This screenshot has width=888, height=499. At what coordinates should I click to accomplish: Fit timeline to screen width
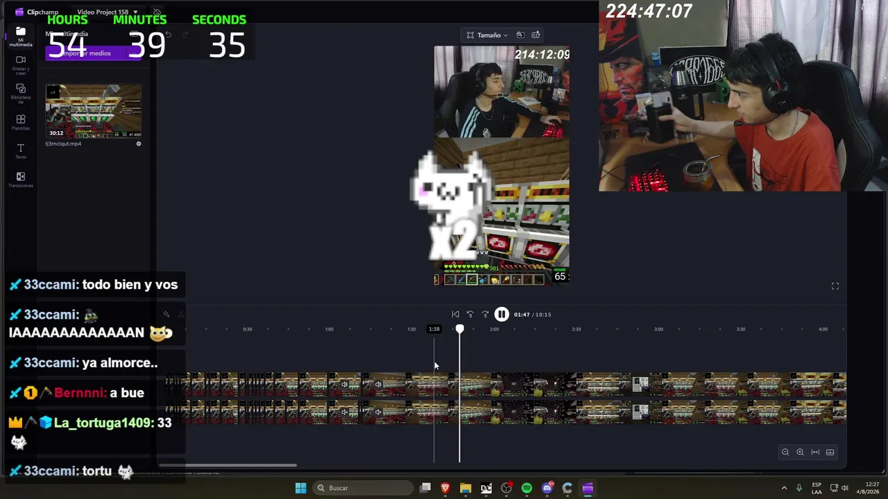click(815, 452)
